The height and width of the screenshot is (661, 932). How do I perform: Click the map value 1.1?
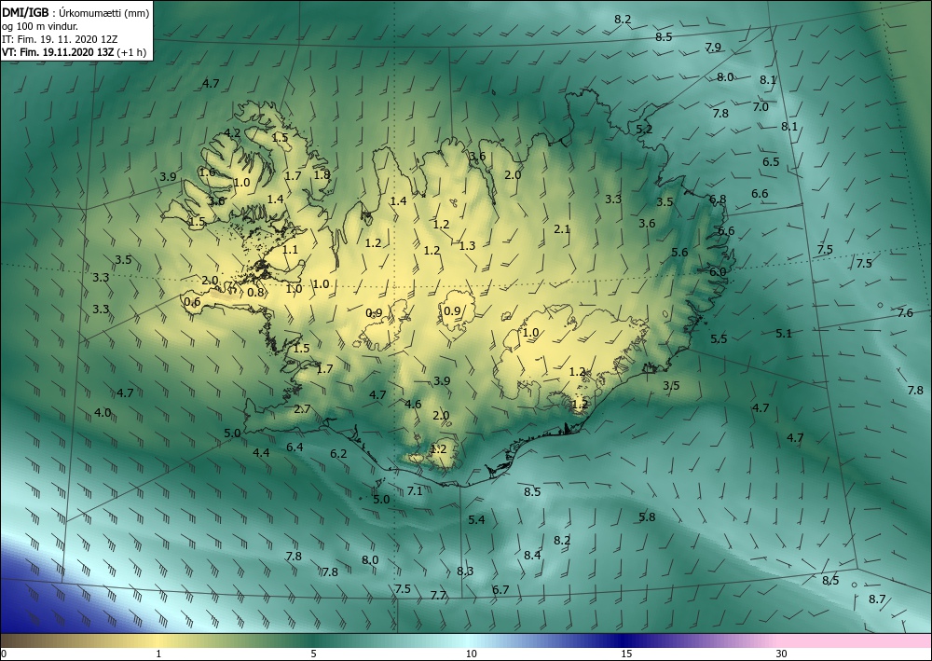click(x=290, y=250)
